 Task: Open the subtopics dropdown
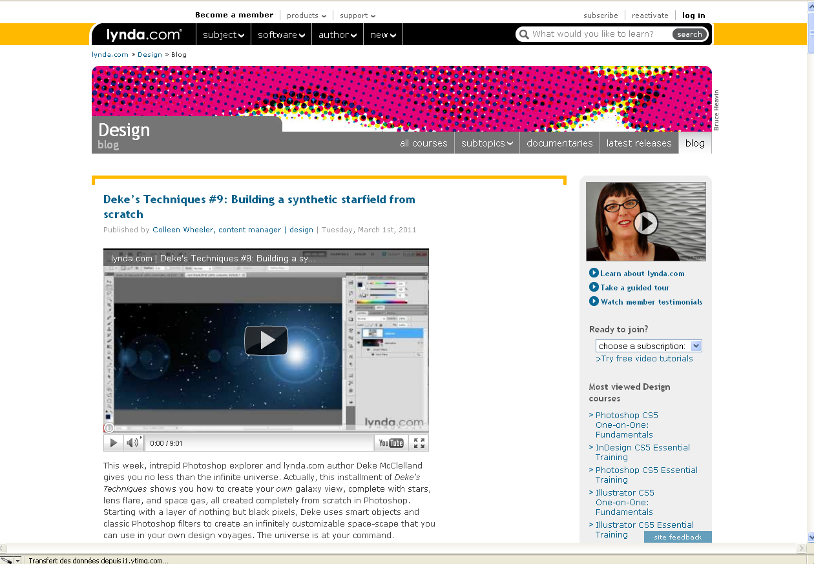[x=487, y=143]
